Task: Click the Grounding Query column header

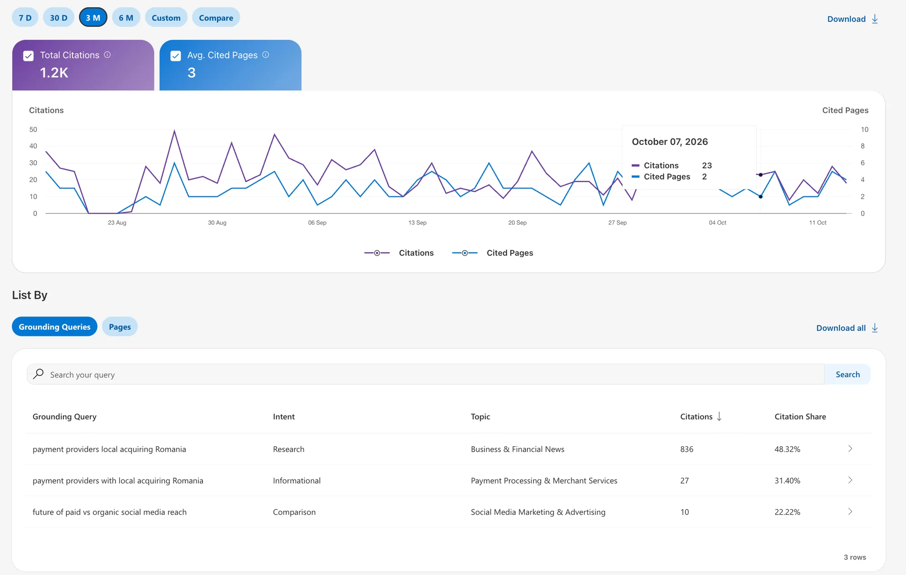Action: point(64,417)
